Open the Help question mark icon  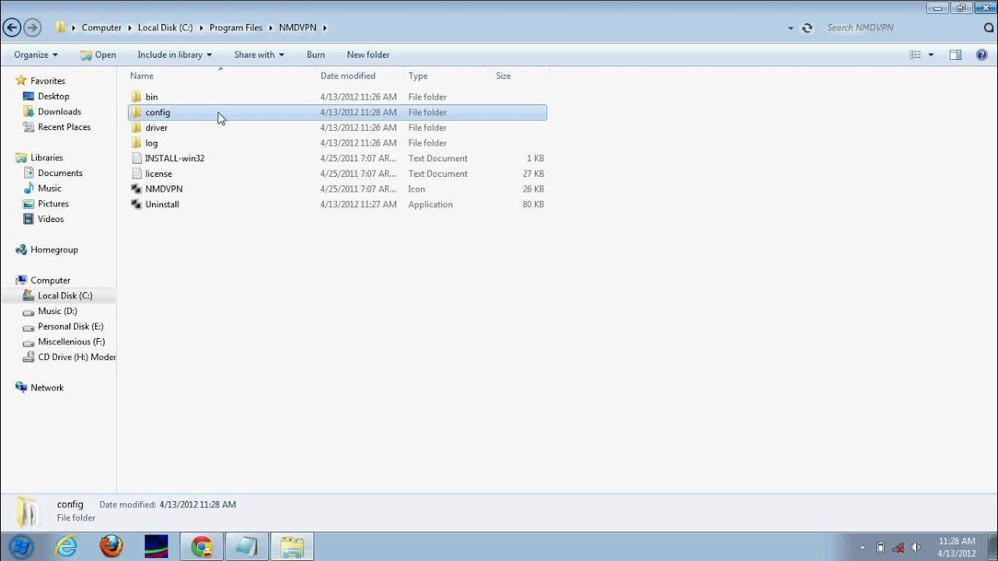click(x=982, y=55)
